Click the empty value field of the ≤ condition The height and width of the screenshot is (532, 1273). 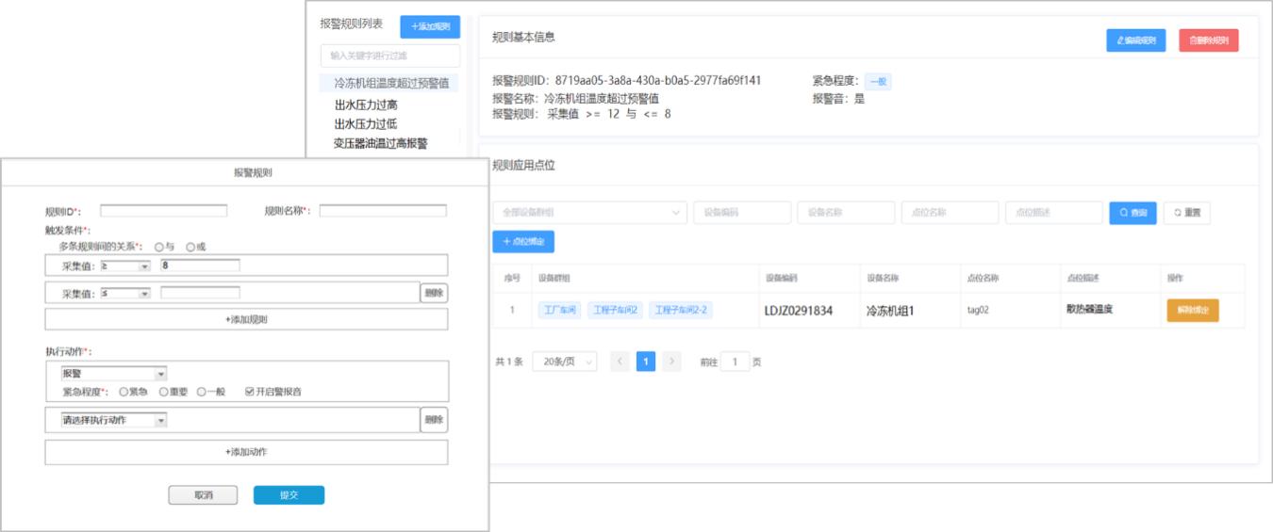(x=200, y=293)
